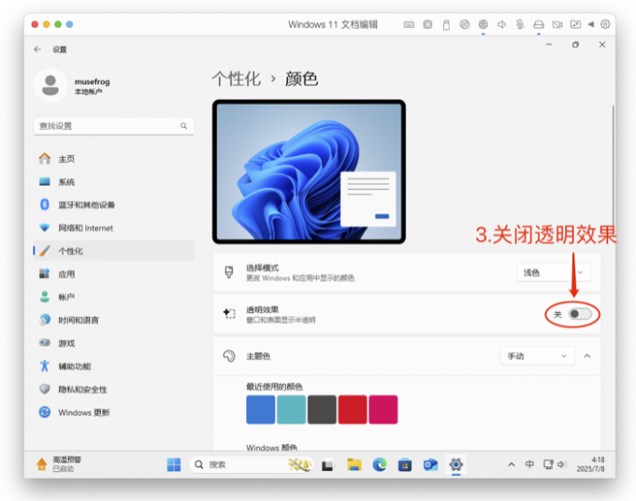Open Parallels gear configuration icon

click(605, 24)
